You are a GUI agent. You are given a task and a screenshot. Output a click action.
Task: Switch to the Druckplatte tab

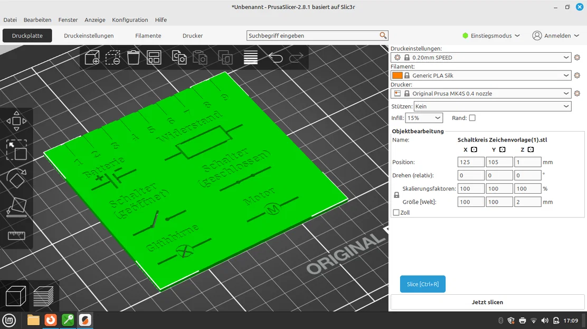point(27,35)
